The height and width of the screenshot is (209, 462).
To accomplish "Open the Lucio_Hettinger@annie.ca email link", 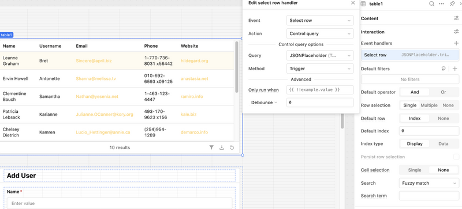I will click(103, 132).
